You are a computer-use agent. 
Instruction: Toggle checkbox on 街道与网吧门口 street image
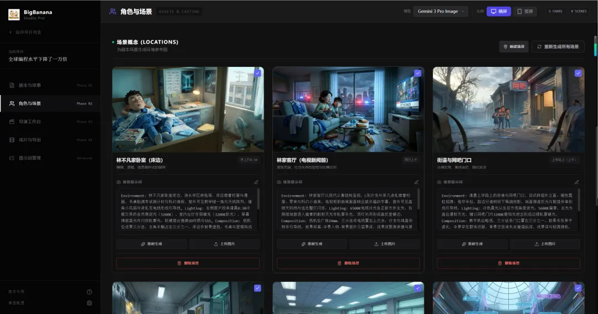tap(578, 73)
